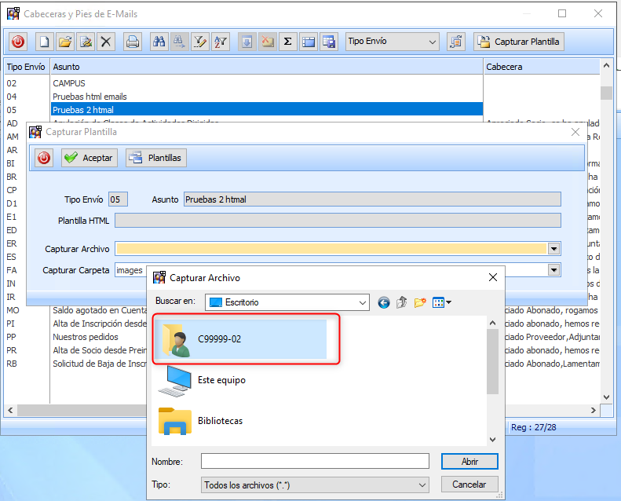Image resolution: width=621 pixels, height=501 pixels.
Task: Click the binoculars search icon
Action: (158, 42)
